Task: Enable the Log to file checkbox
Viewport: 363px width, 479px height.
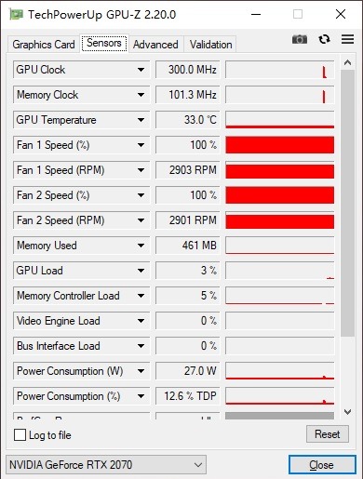Action: point(20,435)
